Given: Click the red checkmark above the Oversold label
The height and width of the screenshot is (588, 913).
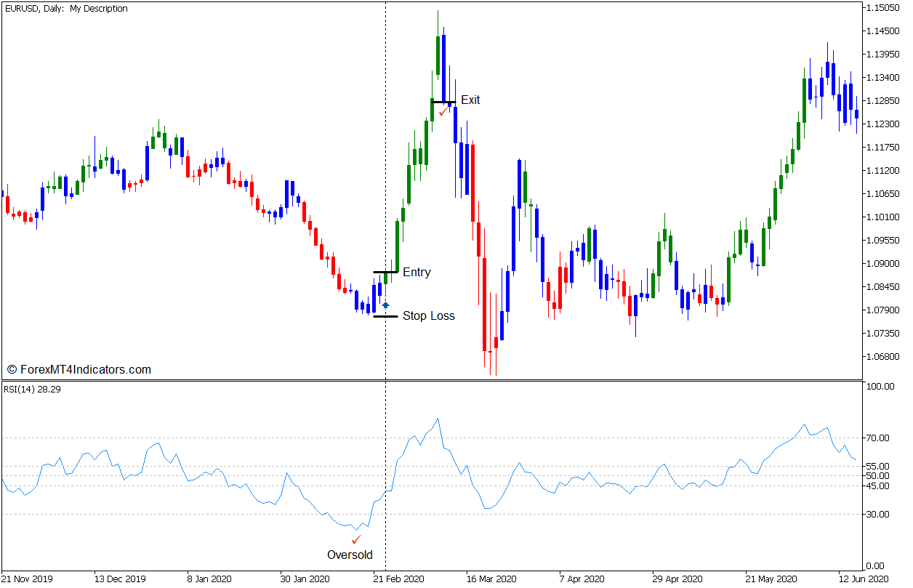Looking at the screenshot, I should [x=355, y=540].
